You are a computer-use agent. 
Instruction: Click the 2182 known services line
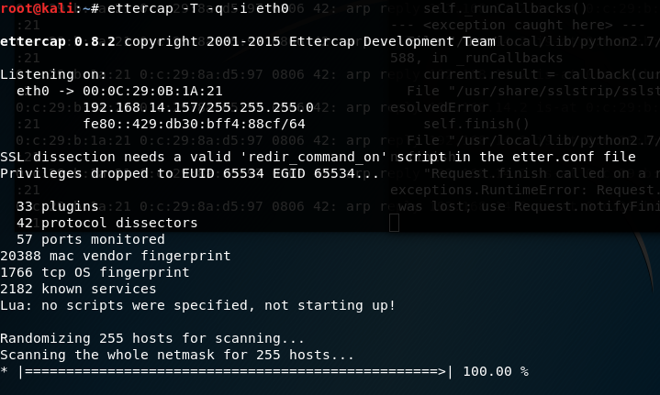(78, 289)
